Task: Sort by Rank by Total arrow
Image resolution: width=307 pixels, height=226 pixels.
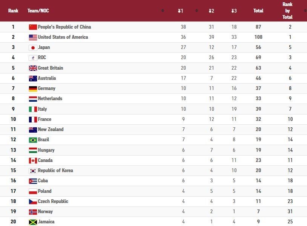Action: tap(305, 11)
